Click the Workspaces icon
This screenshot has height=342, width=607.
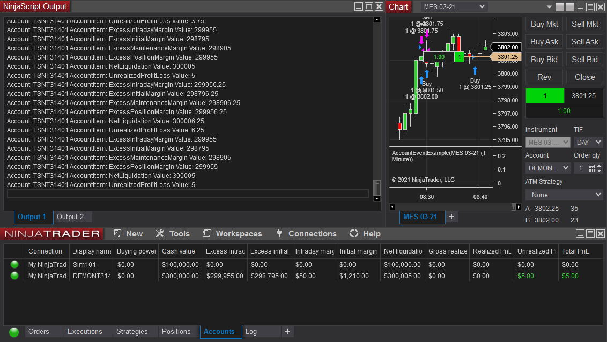point(207,233)
